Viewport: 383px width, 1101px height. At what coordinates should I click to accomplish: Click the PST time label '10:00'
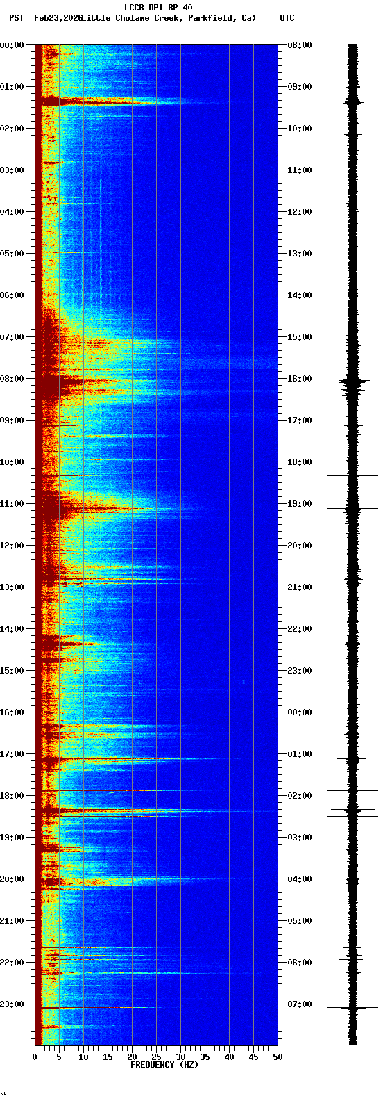[x=12, y=462]
